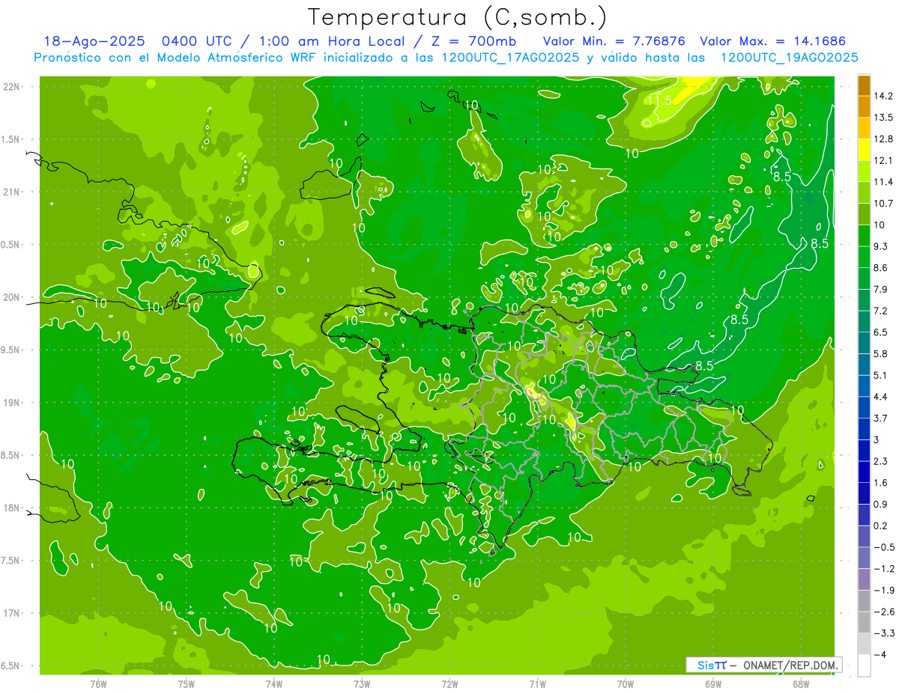The width and height of the screenshot is (899, 694).
Task: Click the '20N' latitude axis label
Action: 12,297
